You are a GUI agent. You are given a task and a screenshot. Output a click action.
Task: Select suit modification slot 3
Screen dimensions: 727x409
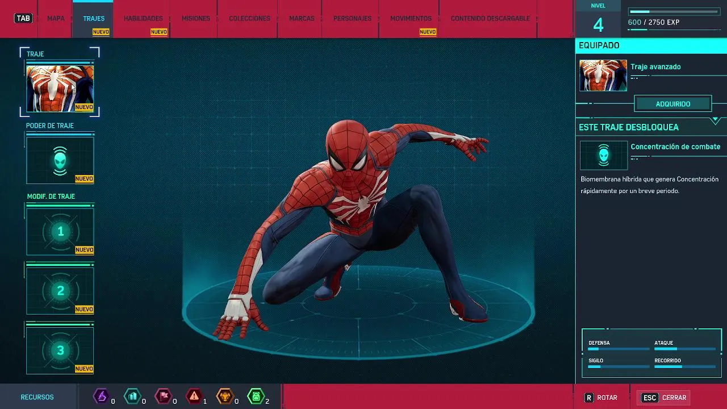(x=60, y=350)
